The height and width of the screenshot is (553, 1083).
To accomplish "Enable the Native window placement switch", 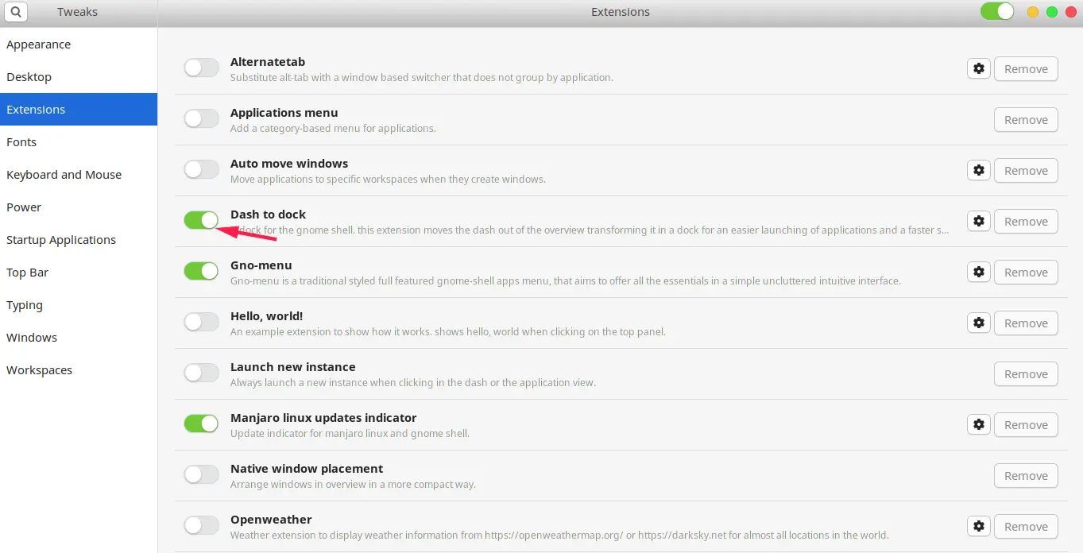I will point(201,475).
